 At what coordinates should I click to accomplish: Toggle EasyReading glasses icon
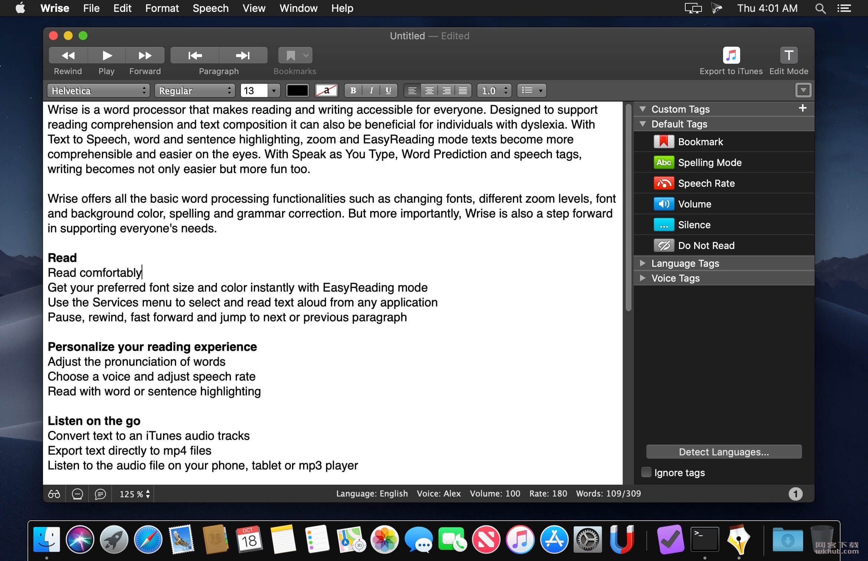pos(54,494)
